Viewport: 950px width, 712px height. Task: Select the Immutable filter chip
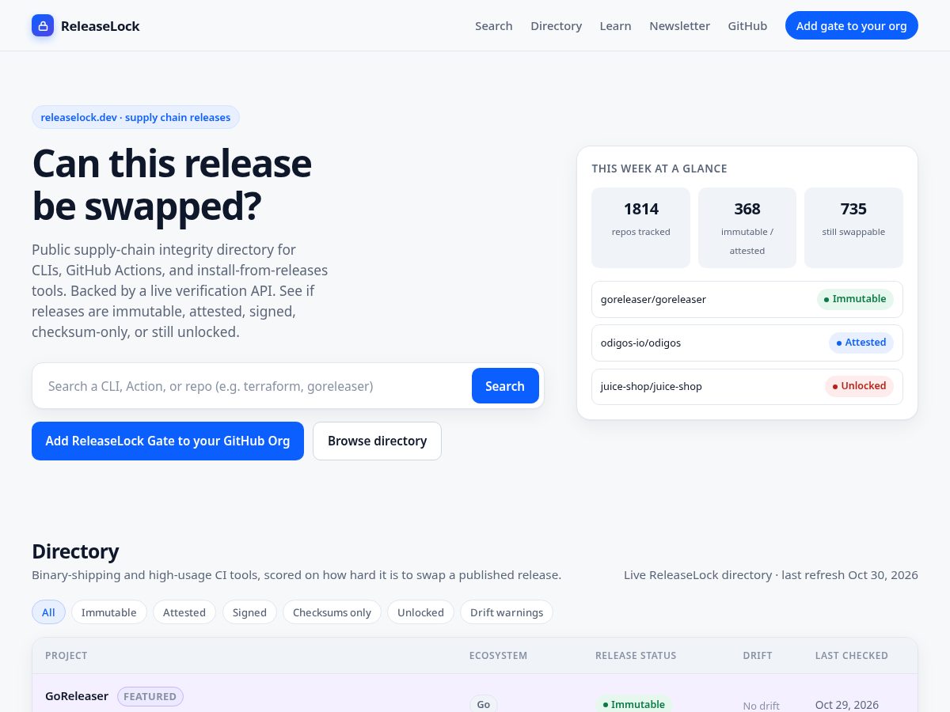pyautogui.click(x=109, y=612)
